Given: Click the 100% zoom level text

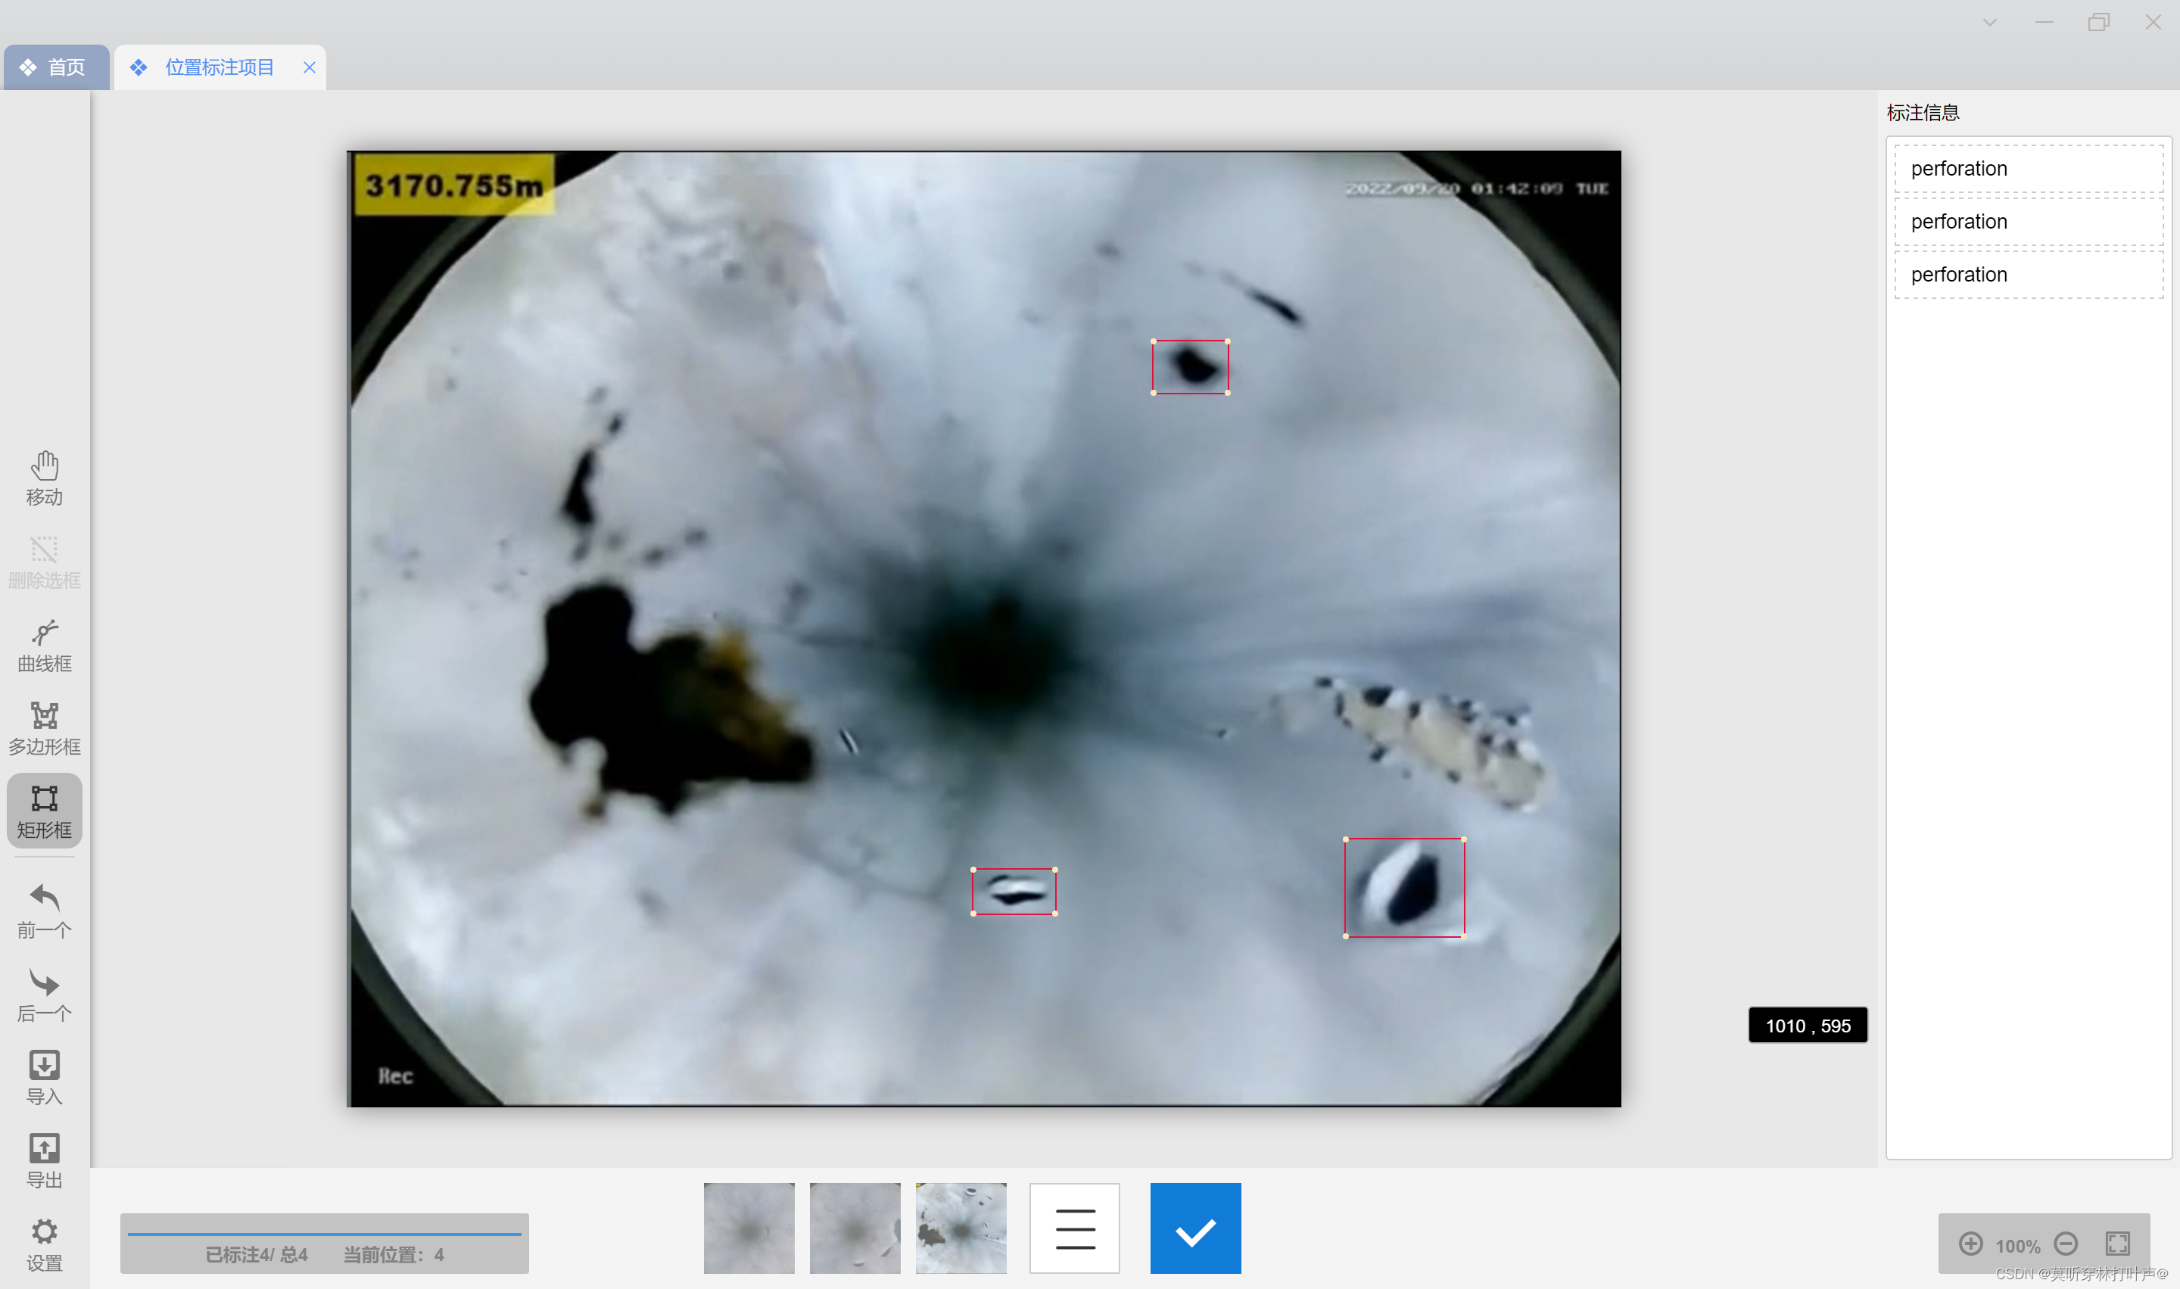Looking at the screenshot, I should click(x=2017, y=1246).
